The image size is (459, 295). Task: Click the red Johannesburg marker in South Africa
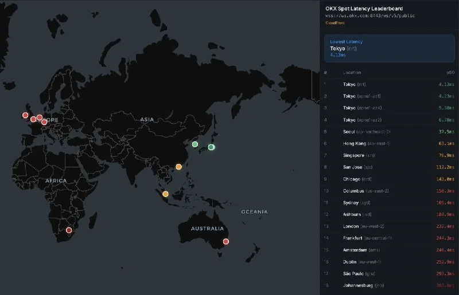click(x=69, y=230)
